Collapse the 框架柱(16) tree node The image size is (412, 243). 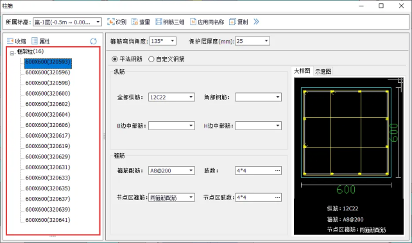point(12,53)
